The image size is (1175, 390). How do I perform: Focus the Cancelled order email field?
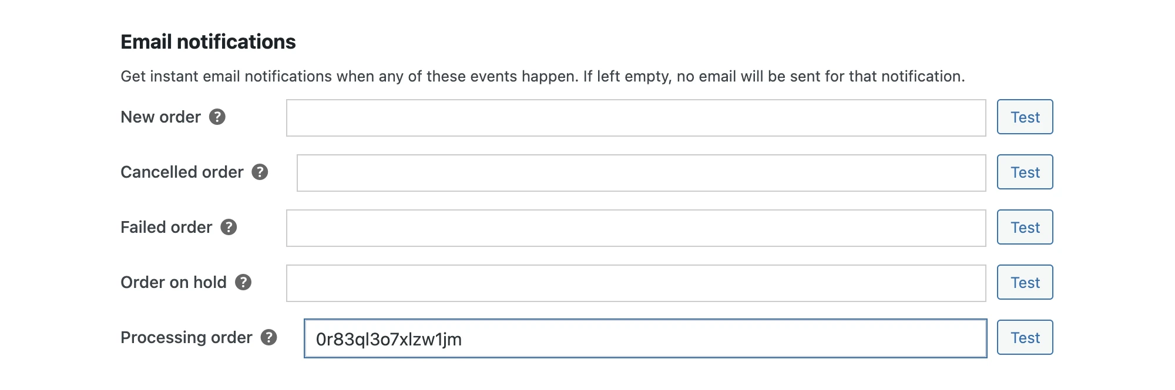coord(641,173)
